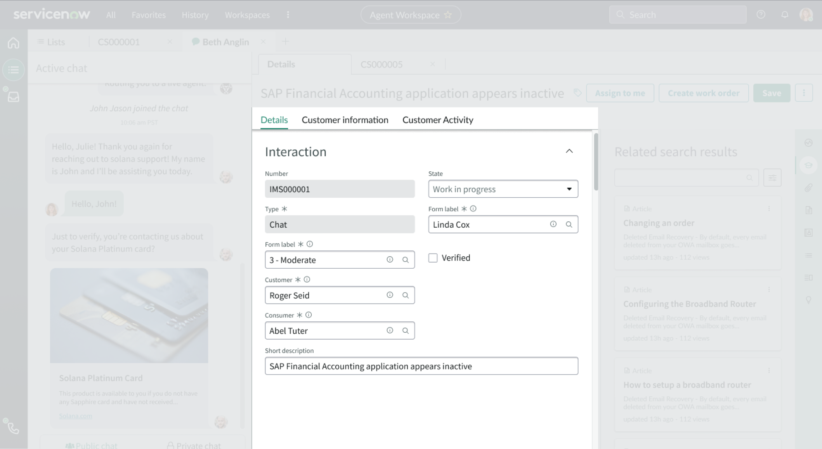This screenshot has width=822, height=449.
Task: Click the info icon in Consumer field
Action: pos(390,330)
